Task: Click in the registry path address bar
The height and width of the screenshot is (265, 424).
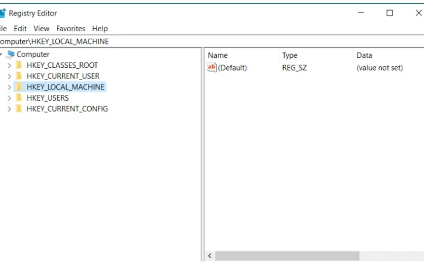Action: tap(212, 41)
